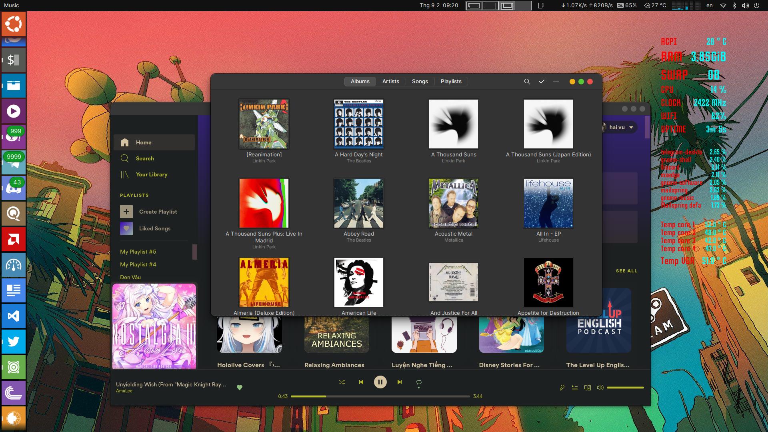Open the three-dot menu in GNOME Music
Image resolution: width=768 pixels, height=432 pixels.
click(556, 82)
